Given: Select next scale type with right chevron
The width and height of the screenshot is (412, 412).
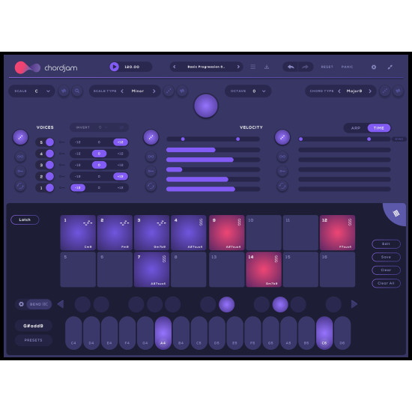Looking at the screenshot, I should click(154, 91).
